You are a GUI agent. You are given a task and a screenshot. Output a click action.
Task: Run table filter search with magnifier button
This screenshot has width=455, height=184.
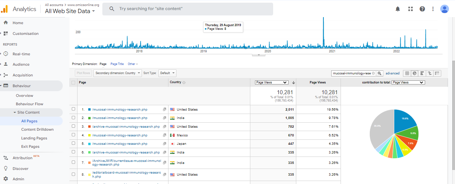point(380,73)
